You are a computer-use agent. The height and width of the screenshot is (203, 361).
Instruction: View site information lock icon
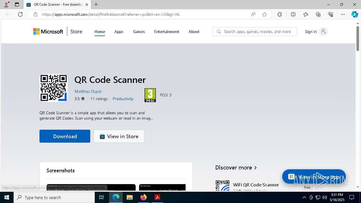pos(36,14)
